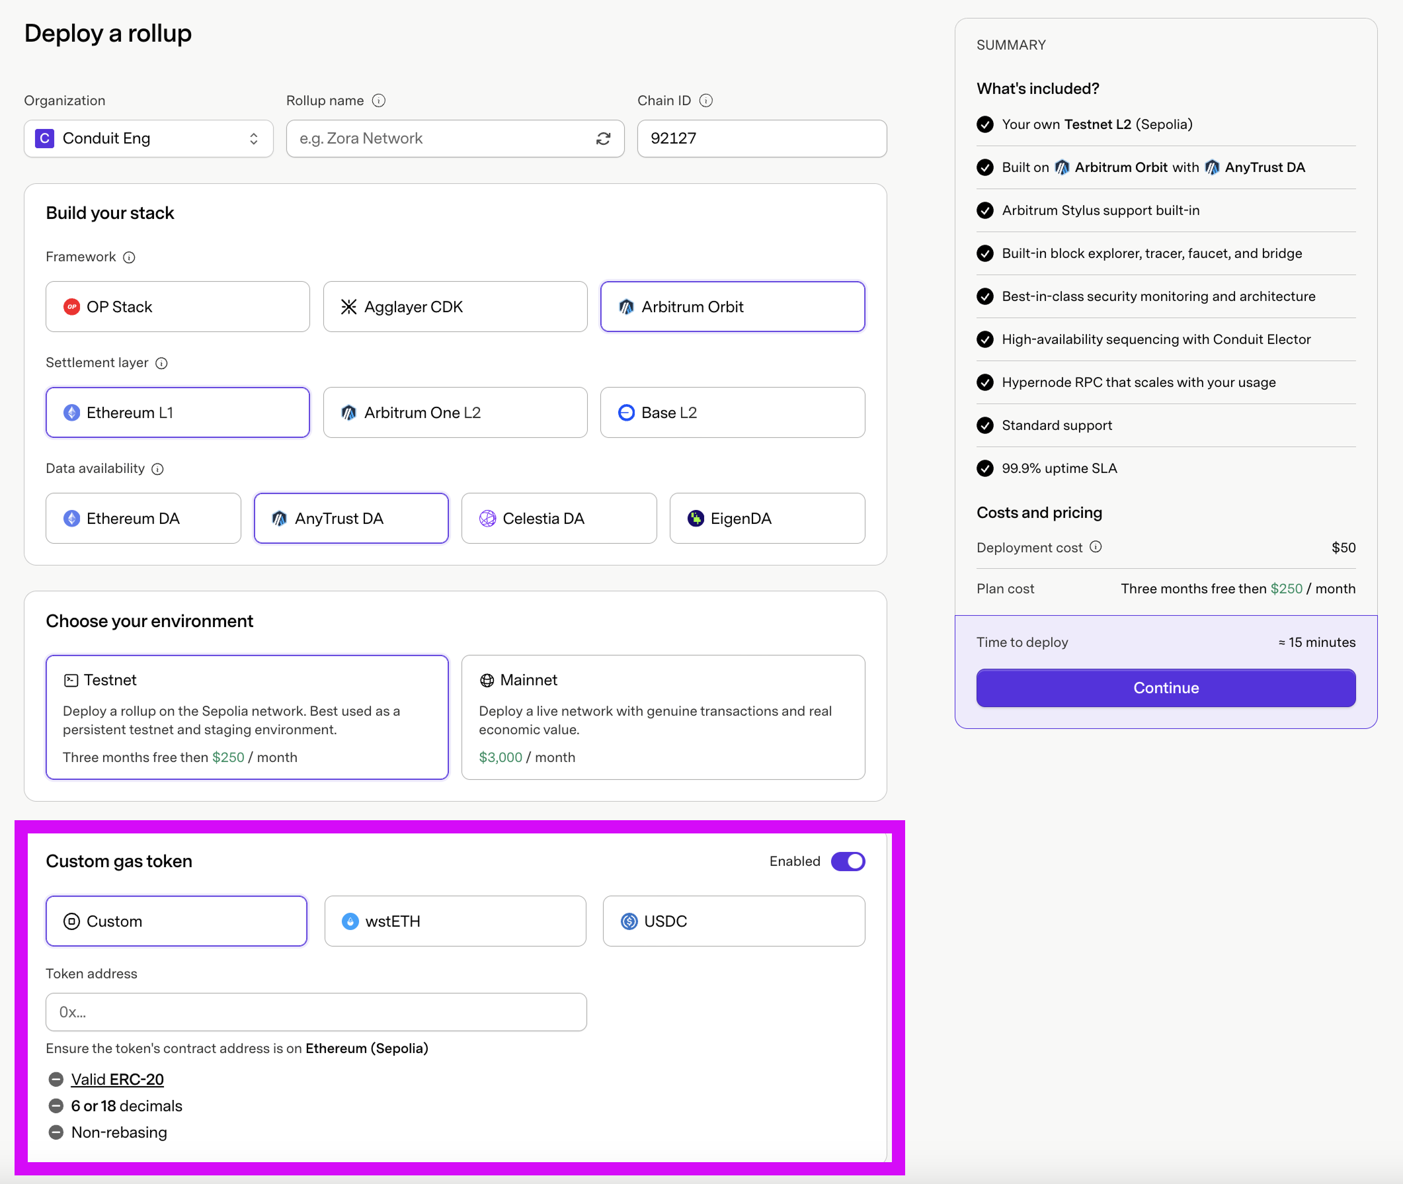The width and height of the screenshot is (1403, 1184).
Task: Open the Valid ERC-20 link
Action: (117, 1079)
